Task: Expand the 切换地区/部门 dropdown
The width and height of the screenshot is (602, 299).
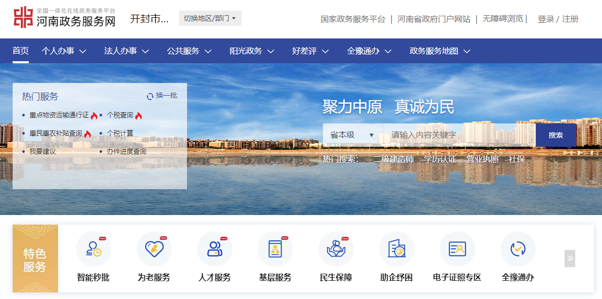Action: click(x=210, y=18)
